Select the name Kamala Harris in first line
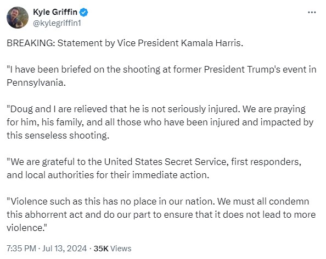Viewport: 326px width, 259px height. tap(212, 43)
